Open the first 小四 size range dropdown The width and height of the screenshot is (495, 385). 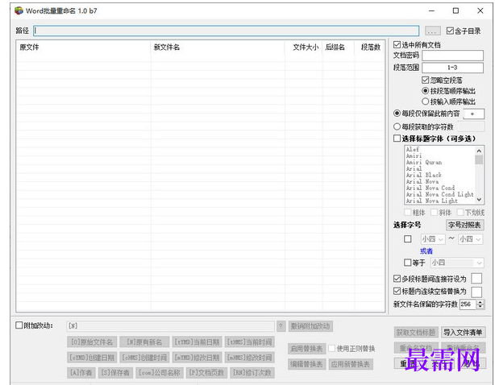tap(433, 239)
